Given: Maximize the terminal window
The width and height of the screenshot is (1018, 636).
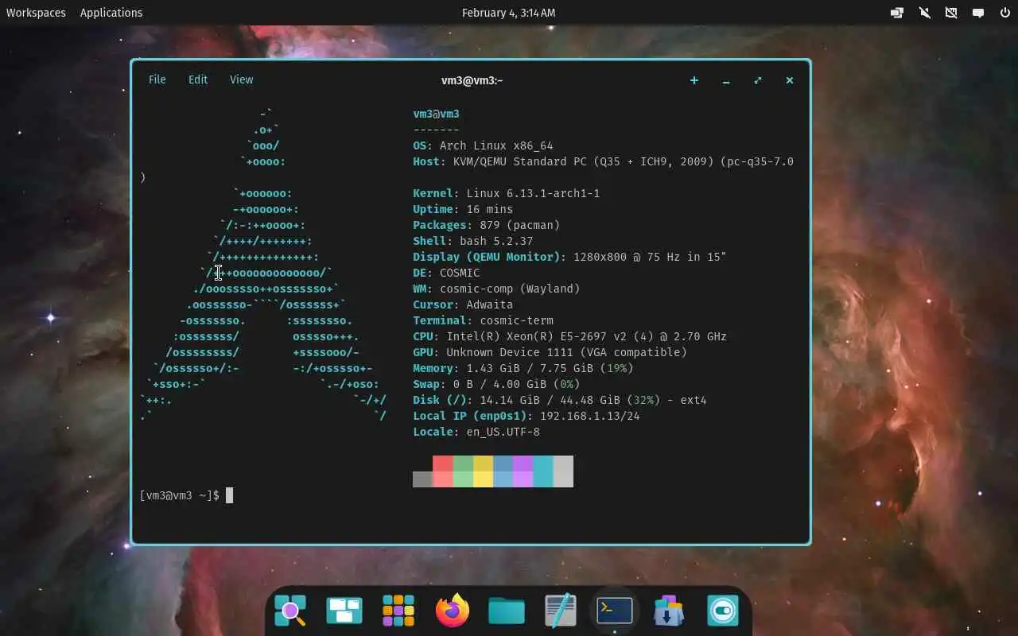Looking at the screenshot, I should tap(758, 80).
